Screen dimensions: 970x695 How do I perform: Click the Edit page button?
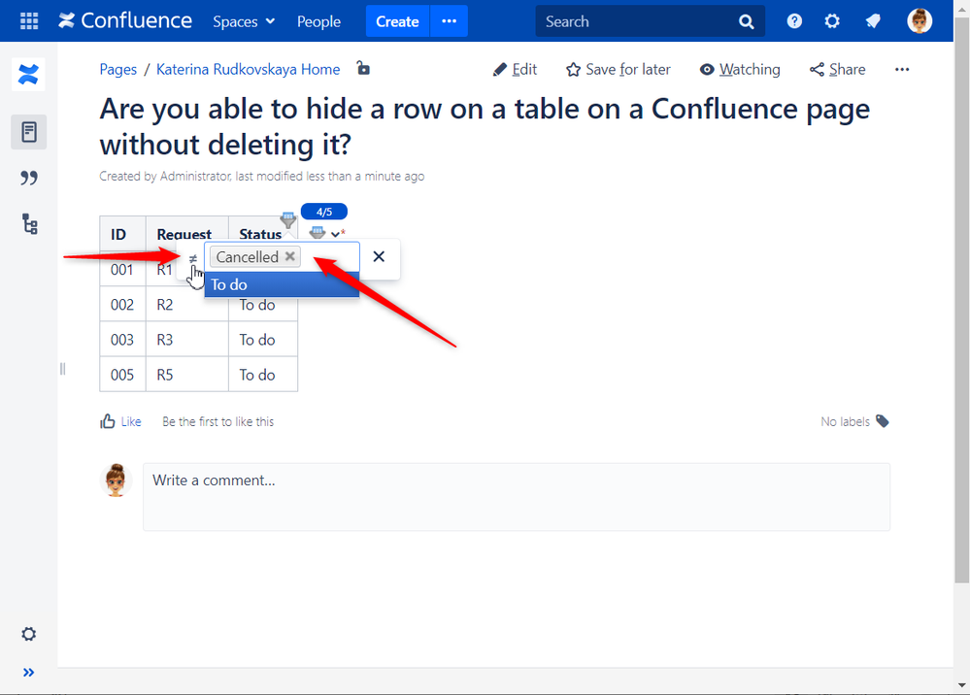(515, 69)
